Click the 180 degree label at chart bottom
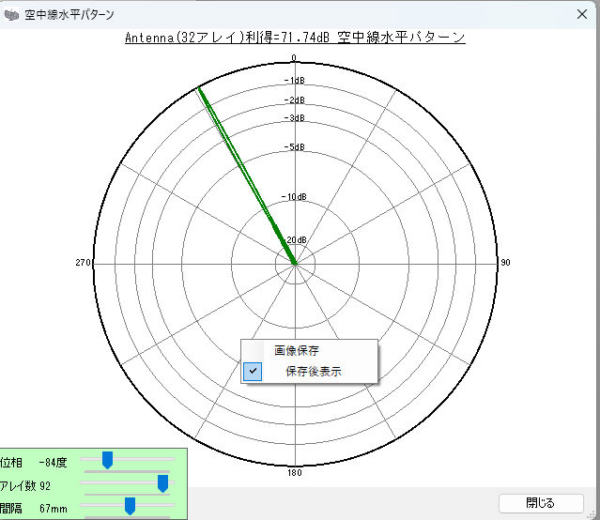Viewport: 600px width, 520px height. point(294,472)
